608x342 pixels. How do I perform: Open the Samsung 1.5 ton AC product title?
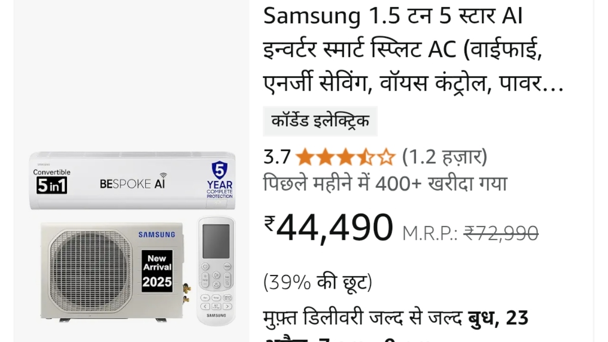coord(413,51)
